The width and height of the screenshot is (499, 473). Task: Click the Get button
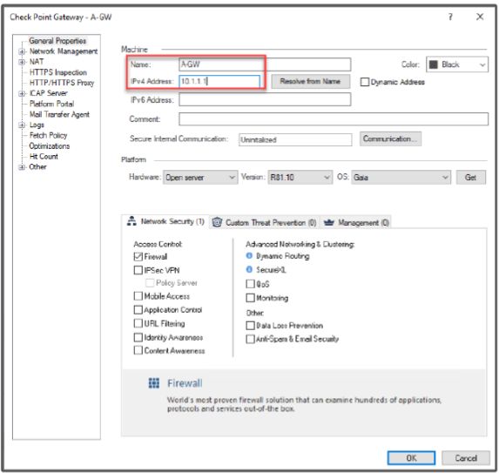(x=470, y=178)
